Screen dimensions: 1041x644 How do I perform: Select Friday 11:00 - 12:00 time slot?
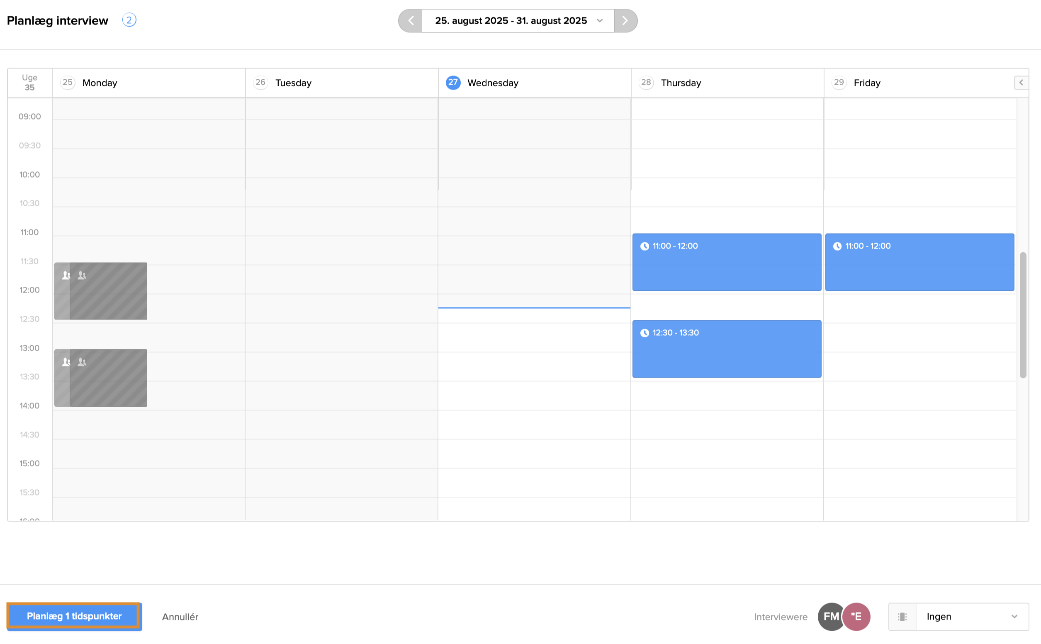click(919, 262)
